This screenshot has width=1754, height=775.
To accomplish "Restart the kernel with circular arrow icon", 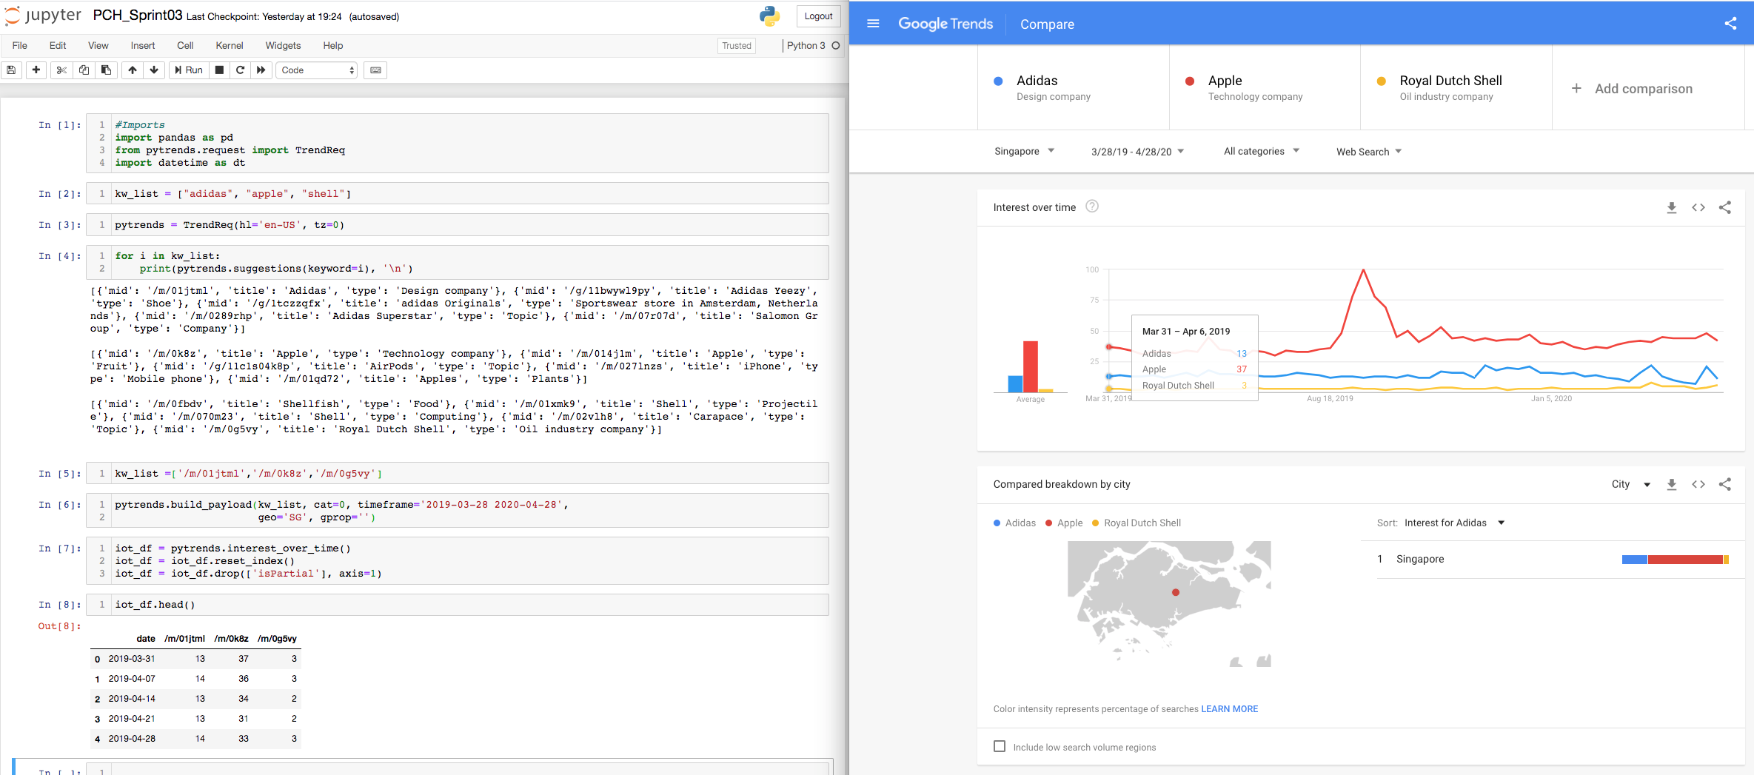I will pos(240,70).
